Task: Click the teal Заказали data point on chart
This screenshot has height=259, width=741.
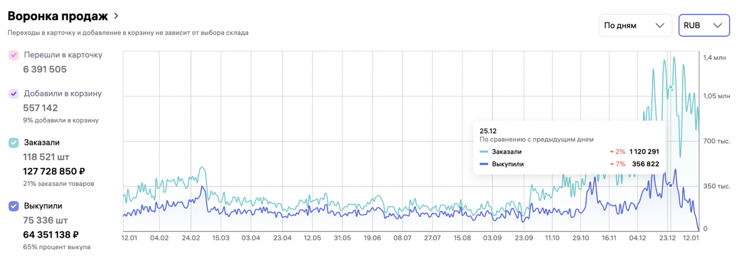Action: [671, 88]
